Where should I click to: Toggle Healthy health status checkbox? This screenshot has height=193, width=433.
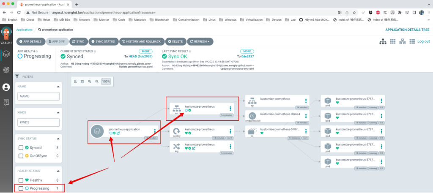[21, 180]
